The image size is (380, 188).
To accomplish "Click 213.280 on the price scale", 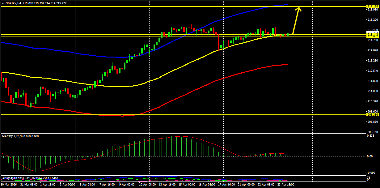I will coord(373,61).
